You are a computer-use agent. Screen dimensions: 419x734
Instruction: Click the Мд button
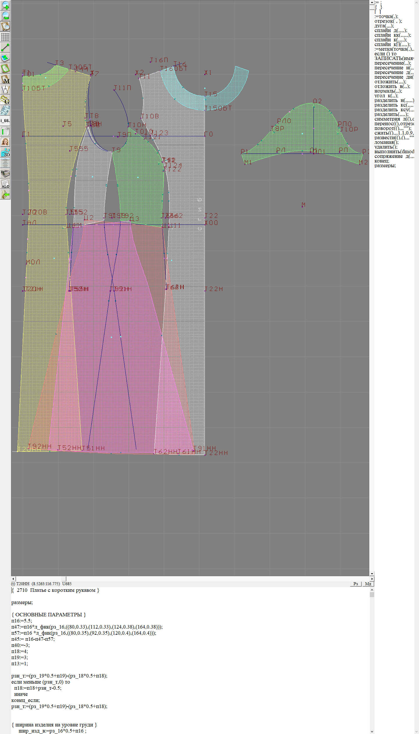(x=368, y=584)
